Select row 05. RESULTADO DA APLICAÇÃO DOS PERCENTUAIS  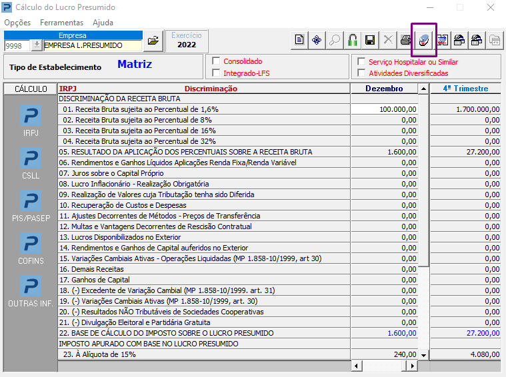204,152
